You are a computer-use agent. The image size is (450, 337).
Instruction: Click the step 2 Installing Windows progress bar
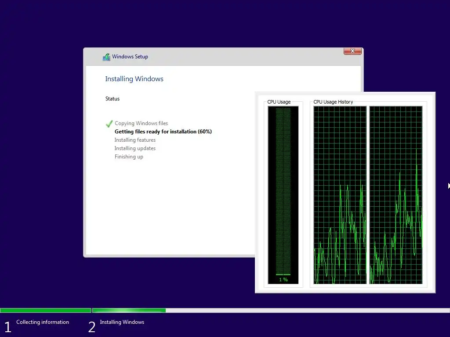[271, 310]
